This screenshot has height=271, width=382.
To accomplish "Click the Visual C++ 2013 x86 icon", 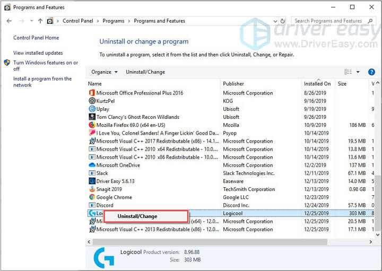I will 92,229.
